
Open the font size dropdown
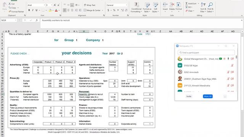point(52,5)
